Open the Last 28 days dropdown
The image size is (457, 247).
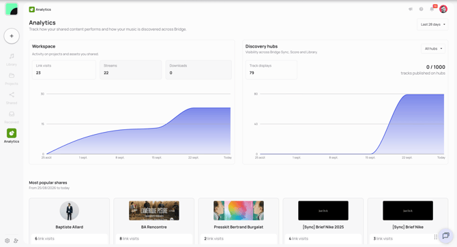click(432, 24)
